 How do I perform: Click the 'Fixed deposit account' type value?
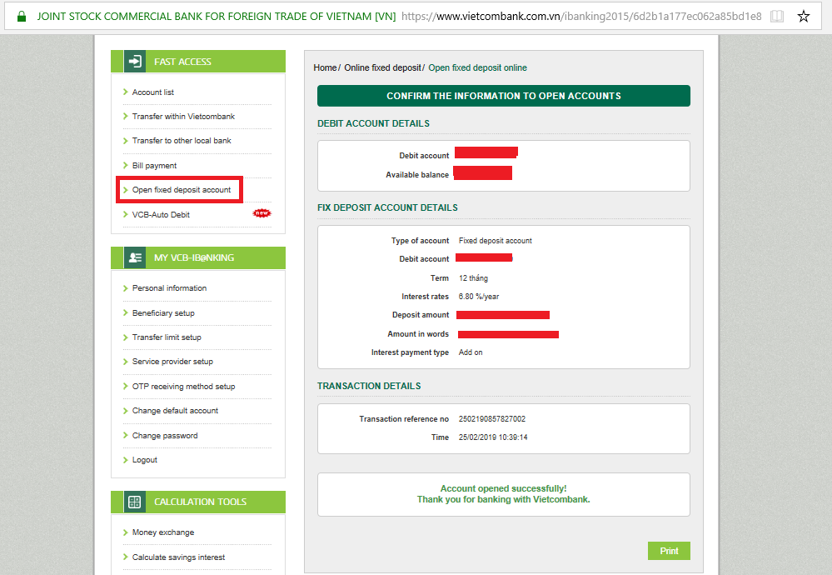pyautogui.click(x=495, y=241)
